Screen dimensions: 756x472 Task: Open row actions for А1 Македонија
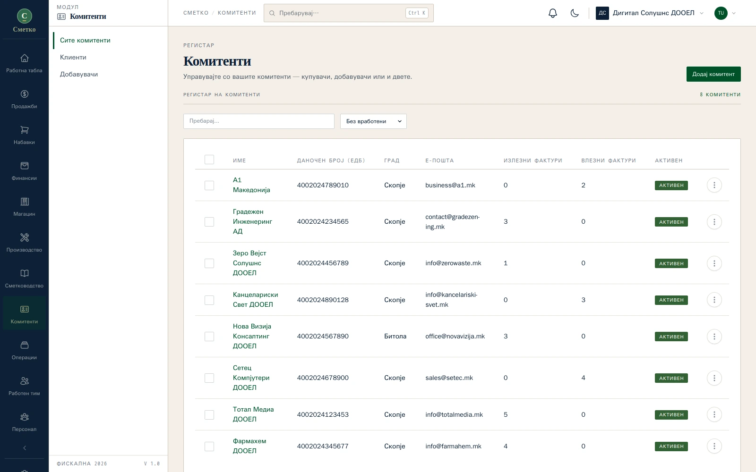pos(714,185)
